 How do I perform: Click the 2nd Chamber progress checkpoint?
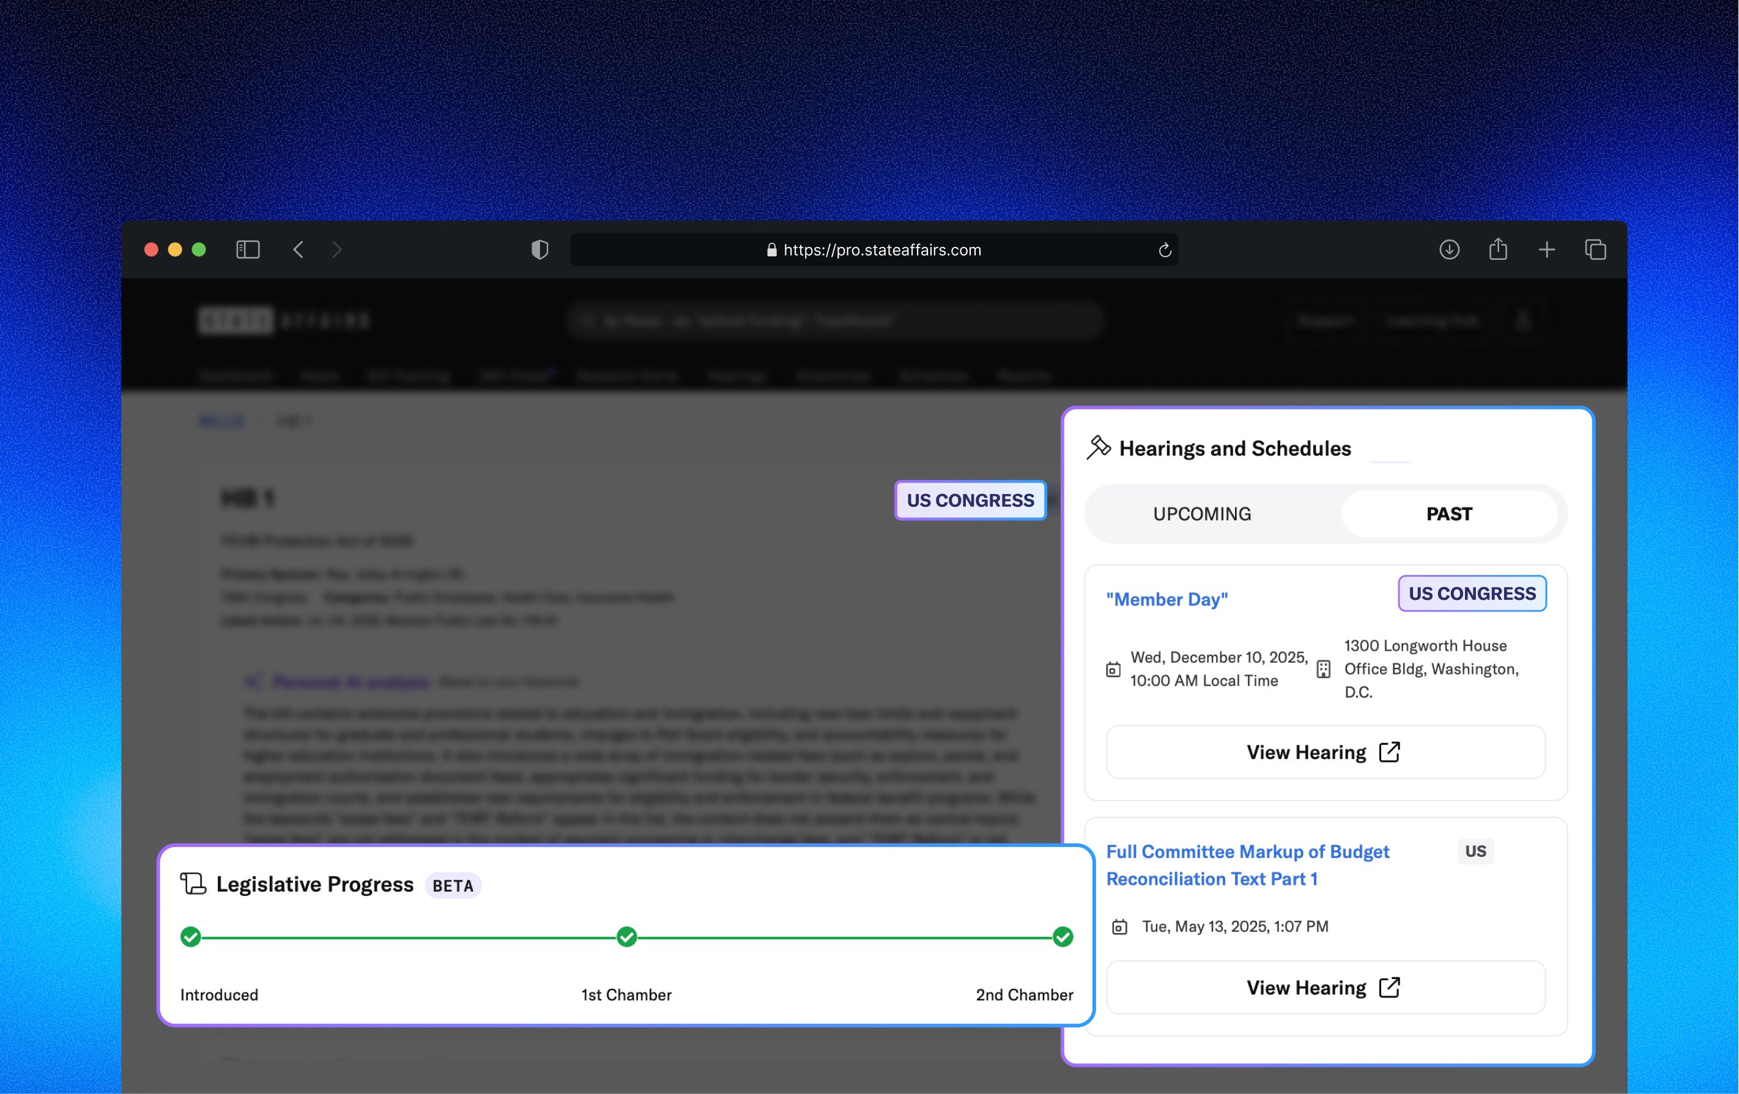click(x=1062, y=937)
